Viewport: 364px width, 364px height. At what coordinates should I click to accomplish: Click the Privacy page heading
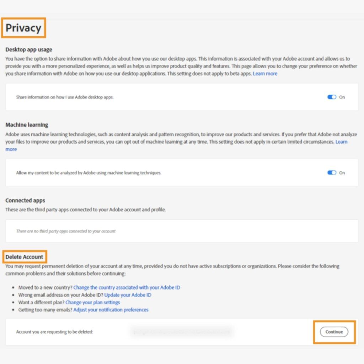[x=23, y=28]
